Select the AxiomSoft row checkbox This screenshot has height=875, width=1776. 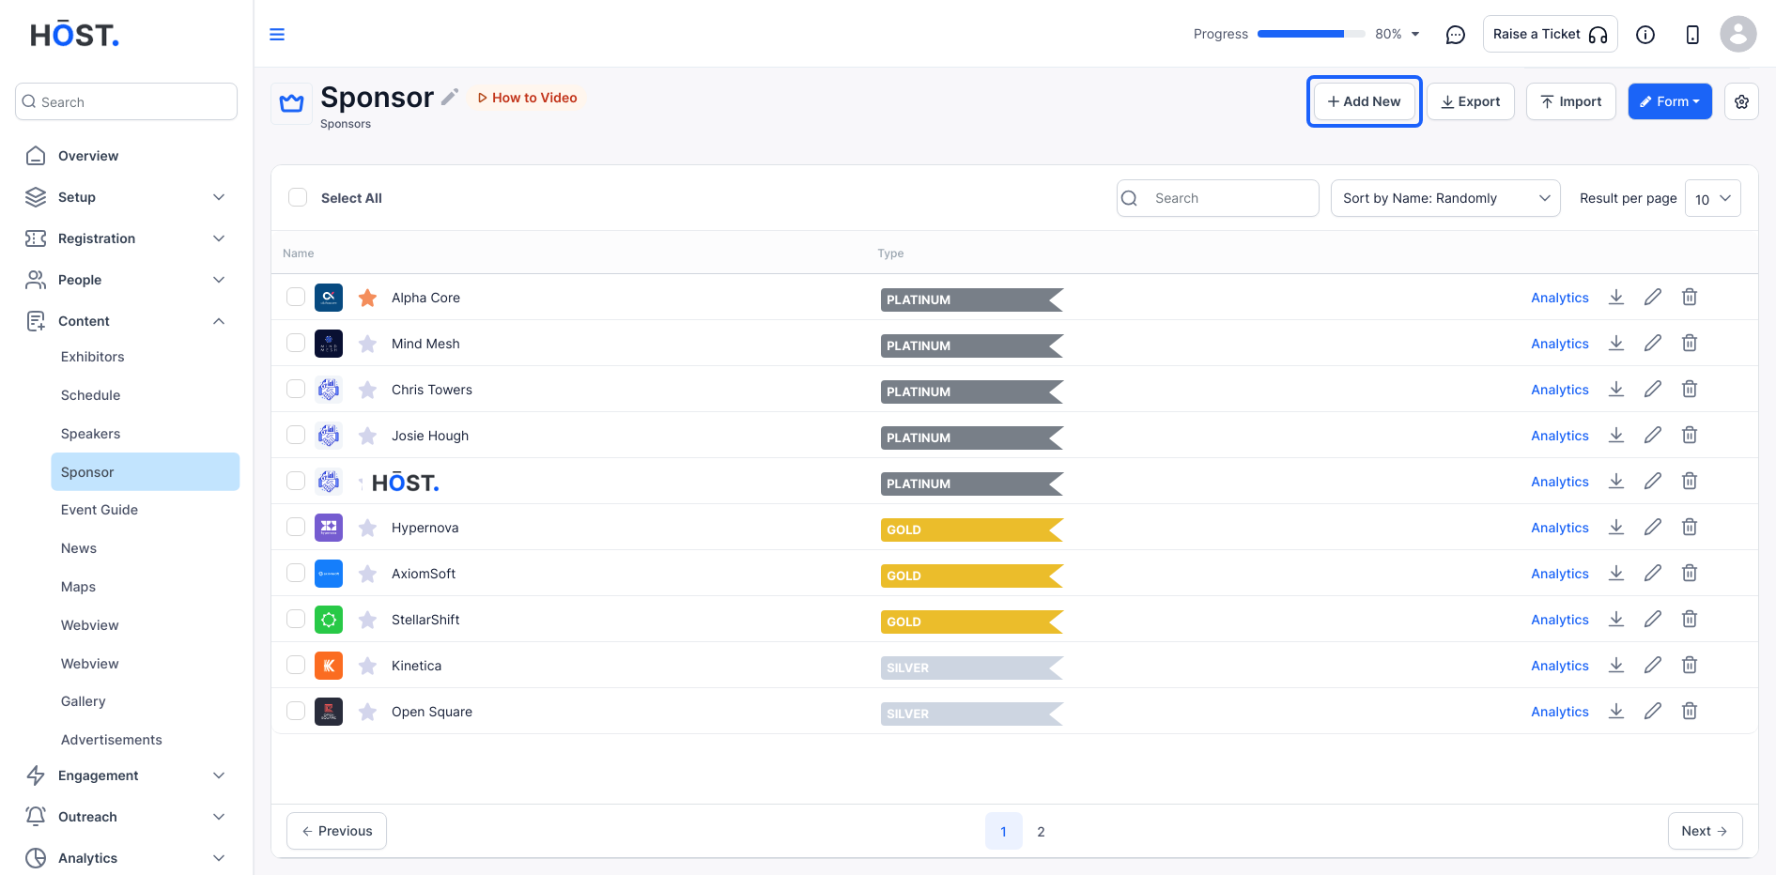tap(296, 574)
